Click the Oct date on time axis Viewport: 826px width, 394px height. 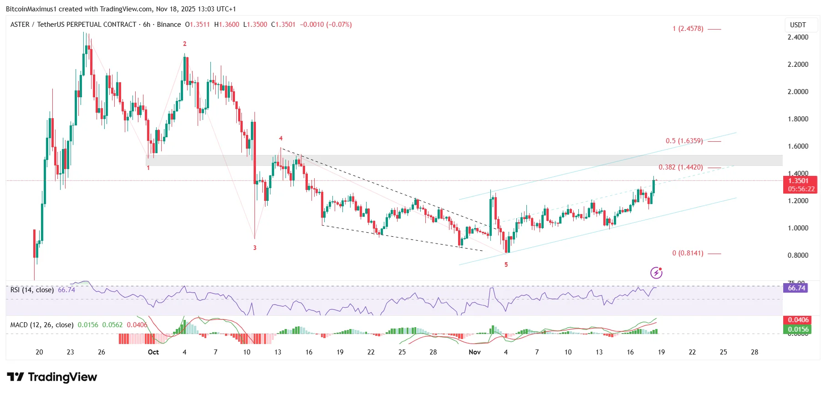pos(153,352)
